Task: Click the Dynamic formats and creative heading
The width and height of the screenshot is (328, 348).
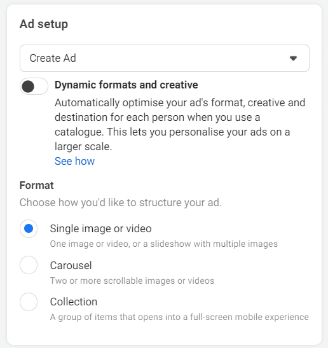Action: pos(126,85)
